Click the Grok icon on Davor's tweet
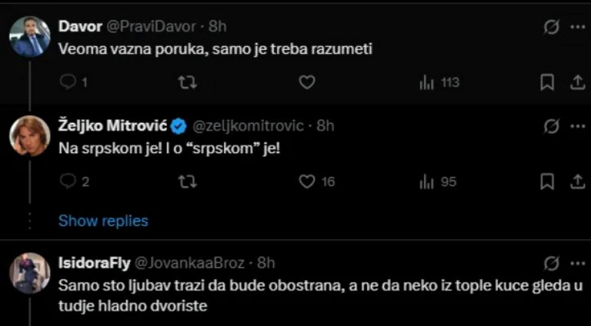 click(552, 28)
